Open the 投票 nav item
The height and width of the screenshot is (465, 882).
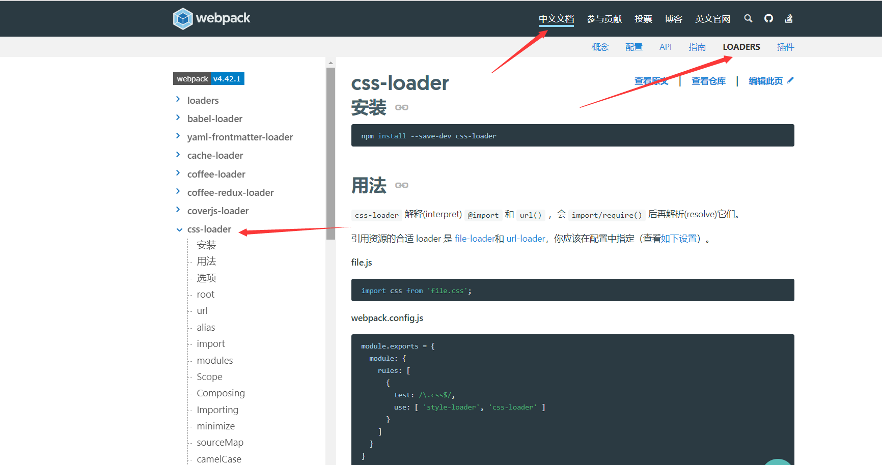[643, 19]
